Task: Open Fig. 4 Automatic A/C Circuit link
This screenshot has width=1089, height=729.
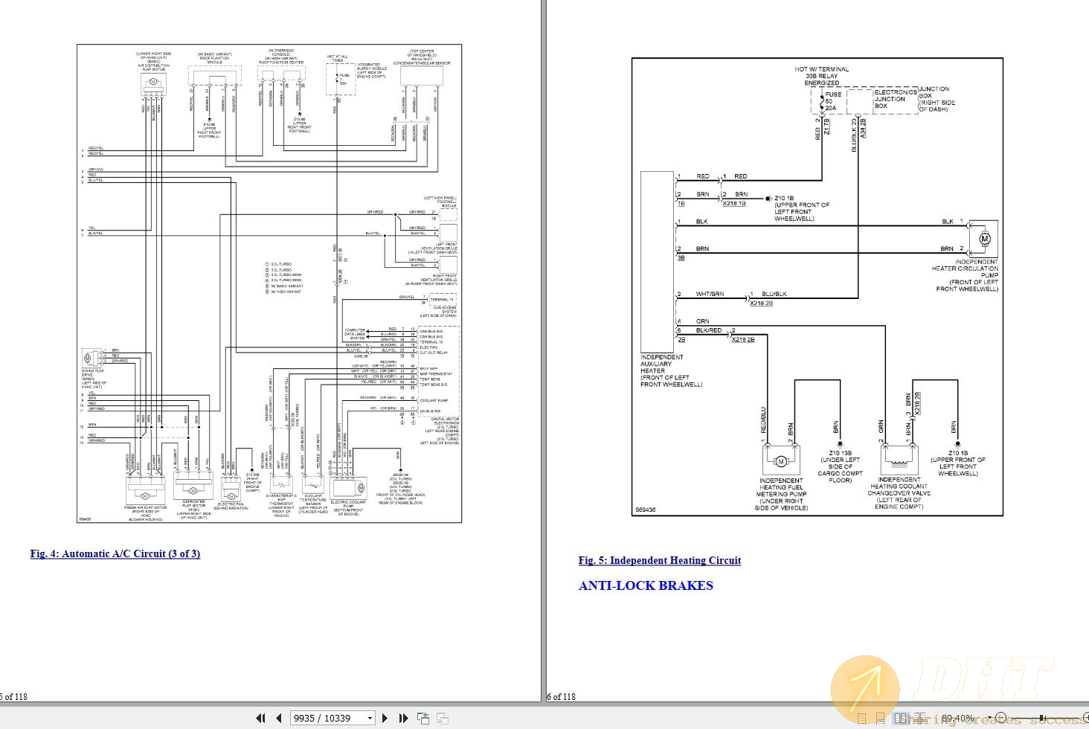Action: point(115,553)
